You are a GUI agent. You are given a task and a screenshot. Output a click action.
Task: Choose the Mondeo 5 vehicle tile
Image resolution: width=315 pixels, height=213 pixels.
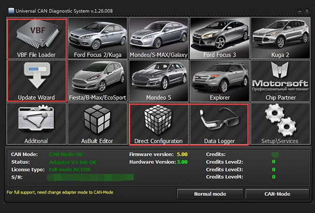159,81
